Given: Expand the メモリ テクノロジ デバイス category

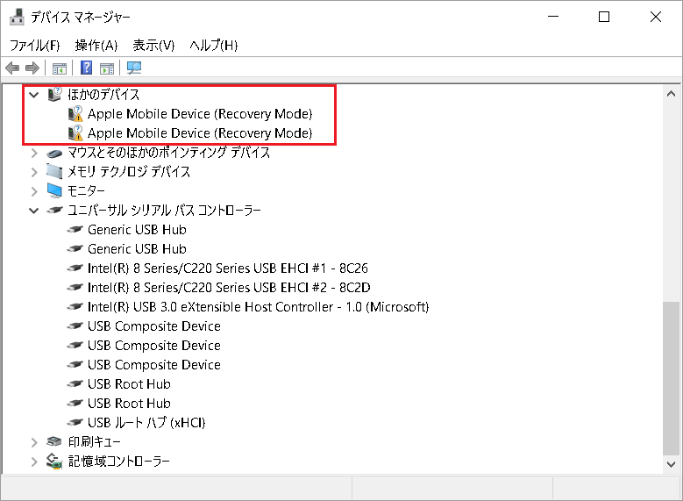Looking at the screenshot, I should [34, 172].
